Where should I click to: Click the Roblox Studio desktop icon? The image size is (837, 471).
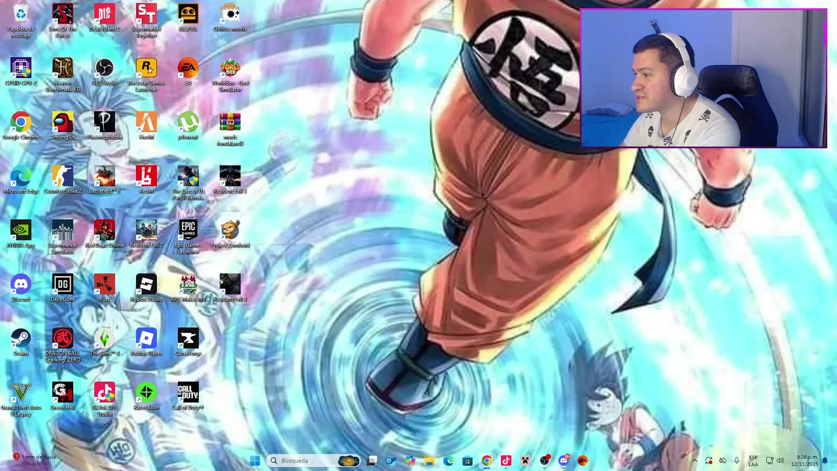[x=146, y=288]
